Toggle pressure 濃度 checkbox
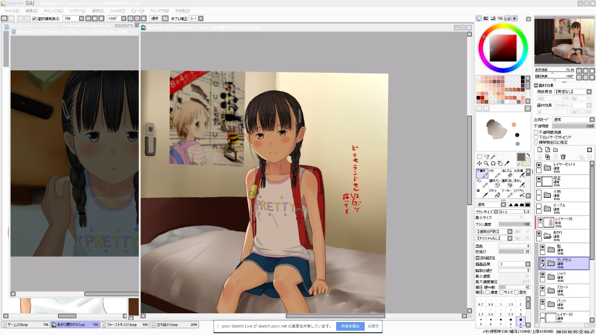The height and width of the screenshot is (335, 596). [x=487, y=292]
